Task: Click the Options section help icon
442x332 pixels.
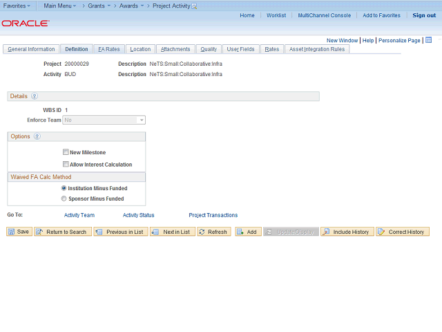Action: [37, 136]
